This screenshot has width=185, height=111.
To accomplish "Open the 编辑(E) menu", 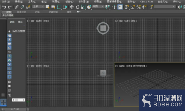I will [19, 2].
